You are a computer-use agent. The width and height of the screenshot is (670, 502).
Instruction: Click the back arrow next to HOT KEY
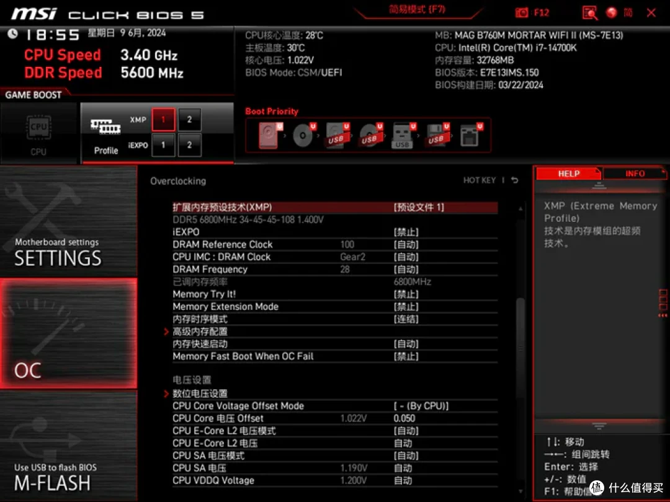515,180
